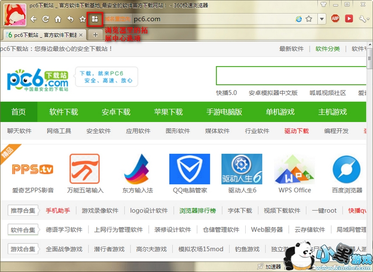Click the 百度浏览器 app icon

pos(346,170)
